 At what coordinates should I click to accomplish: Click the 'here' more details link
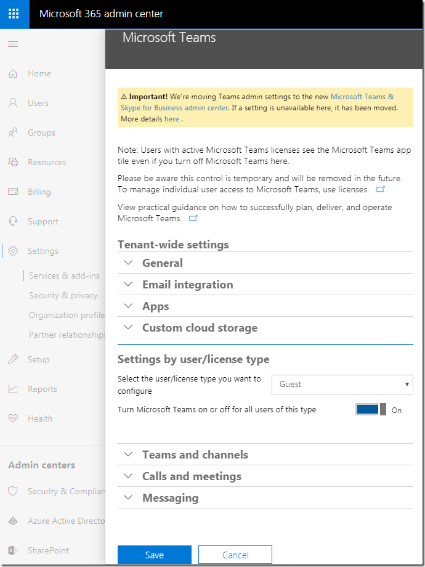pyautogui.click(x=172, y=118)
